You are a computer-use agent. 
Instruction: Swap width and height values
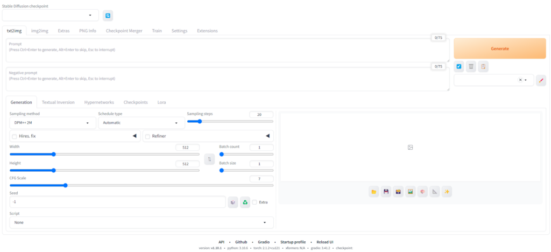tap(209, 159)
